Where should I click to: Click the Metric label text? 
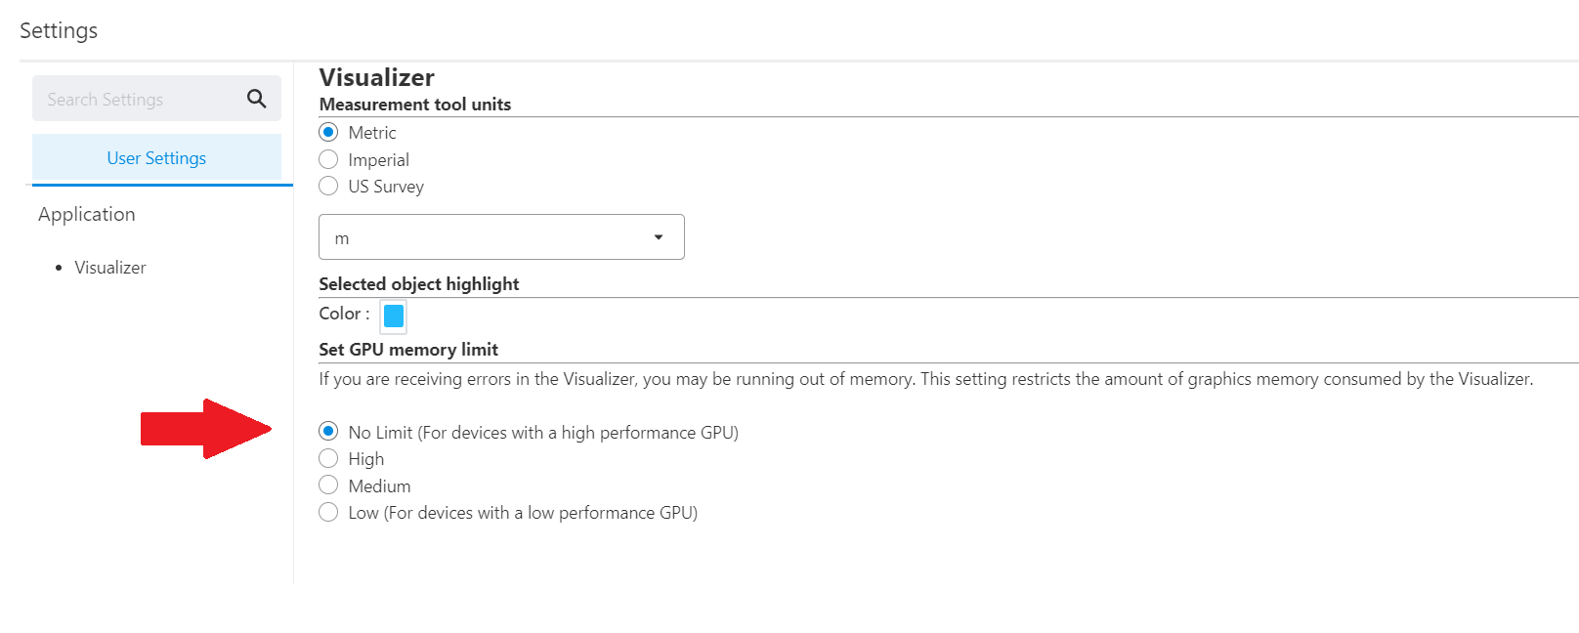point(372,133)
